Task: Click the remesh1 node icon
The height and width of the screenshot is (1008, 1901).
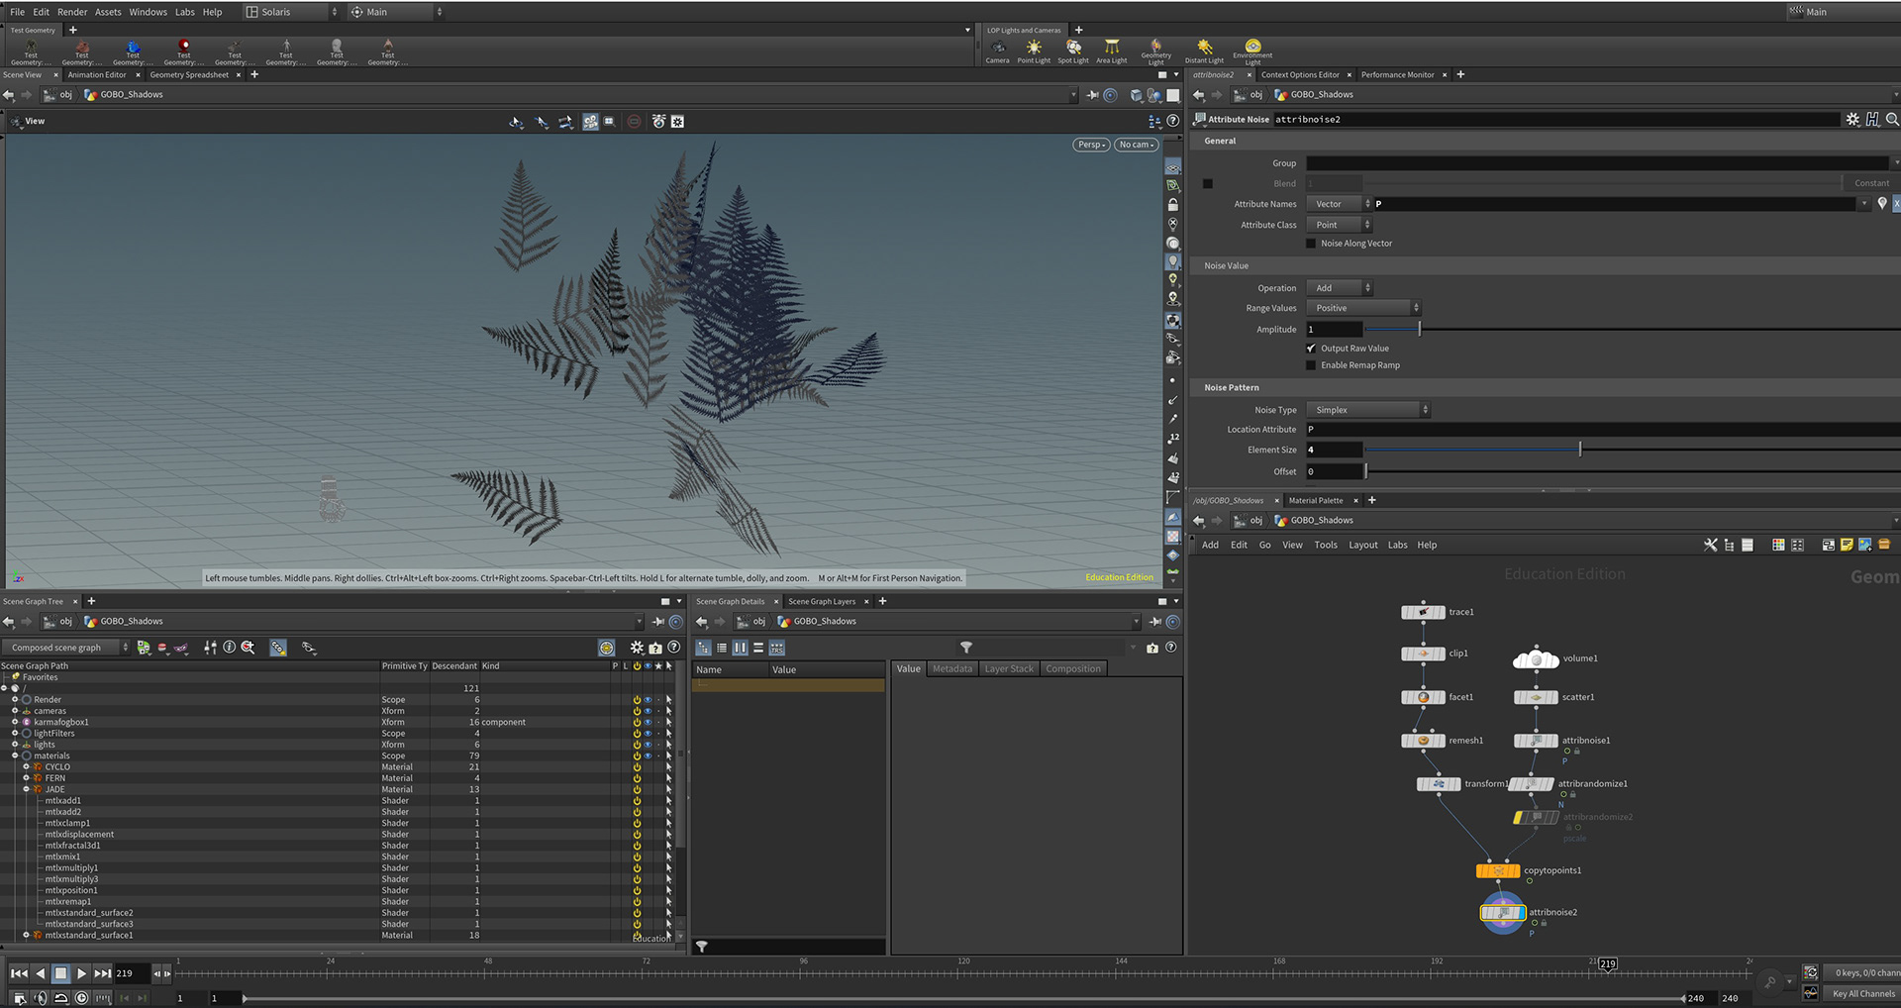Action: 1423,741
